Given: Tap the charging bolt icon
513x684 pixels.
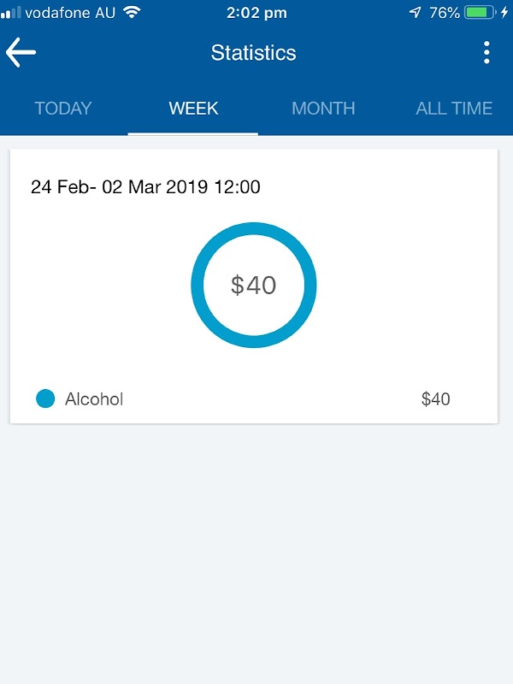Looking at the screenshot, I should click(x=504, y=12).
